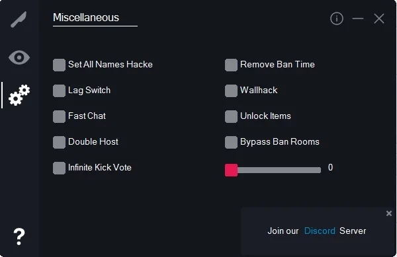Open the knife icon sidebar section
The width and height of the screenshot is (397, 257).
pos(19,19)
